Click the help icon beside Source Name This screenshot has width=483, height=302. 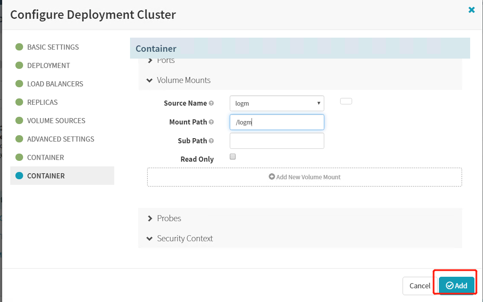click(211, 104)
